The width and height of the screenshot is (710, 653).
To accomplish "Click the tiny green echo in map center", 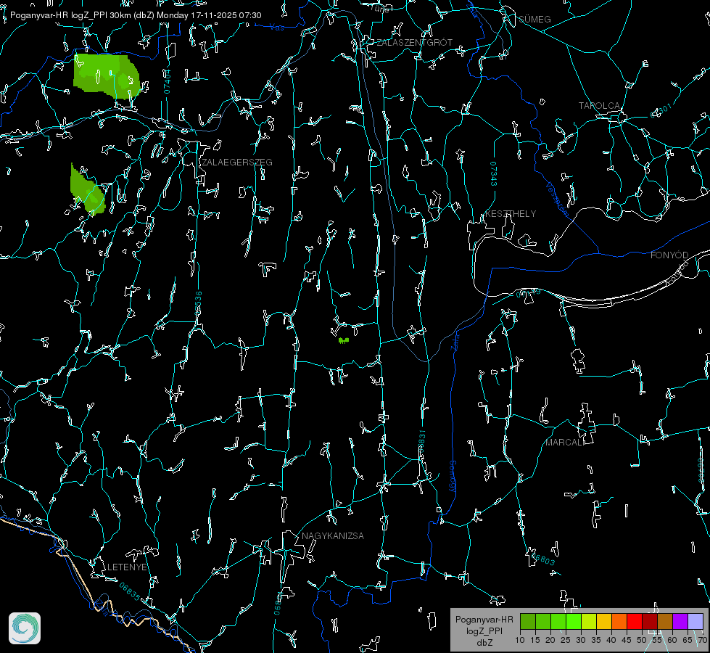I will (344, 340).
